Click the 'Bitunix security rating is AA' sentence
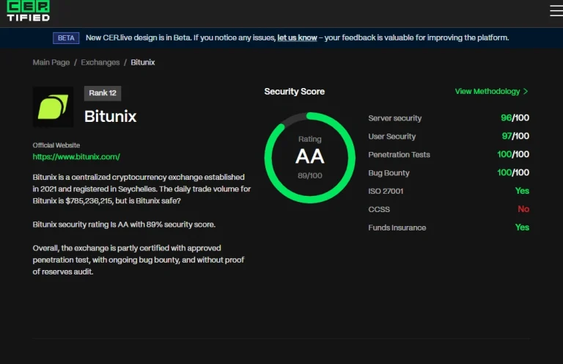The width and height of the screenshot is (563, 364). click(x=124, y=225)
